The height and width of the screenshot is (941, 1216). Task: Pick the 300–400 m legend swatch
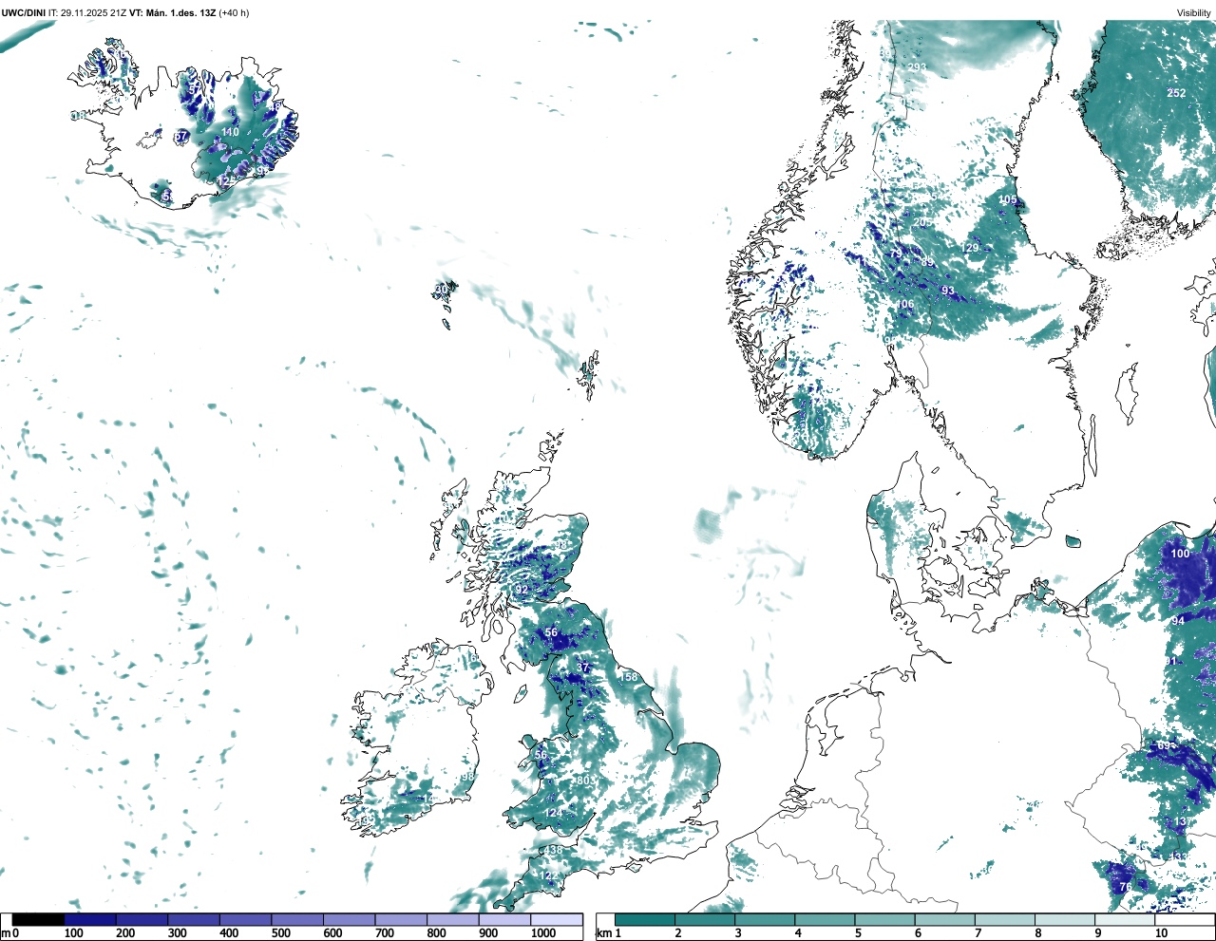(194, 919)
